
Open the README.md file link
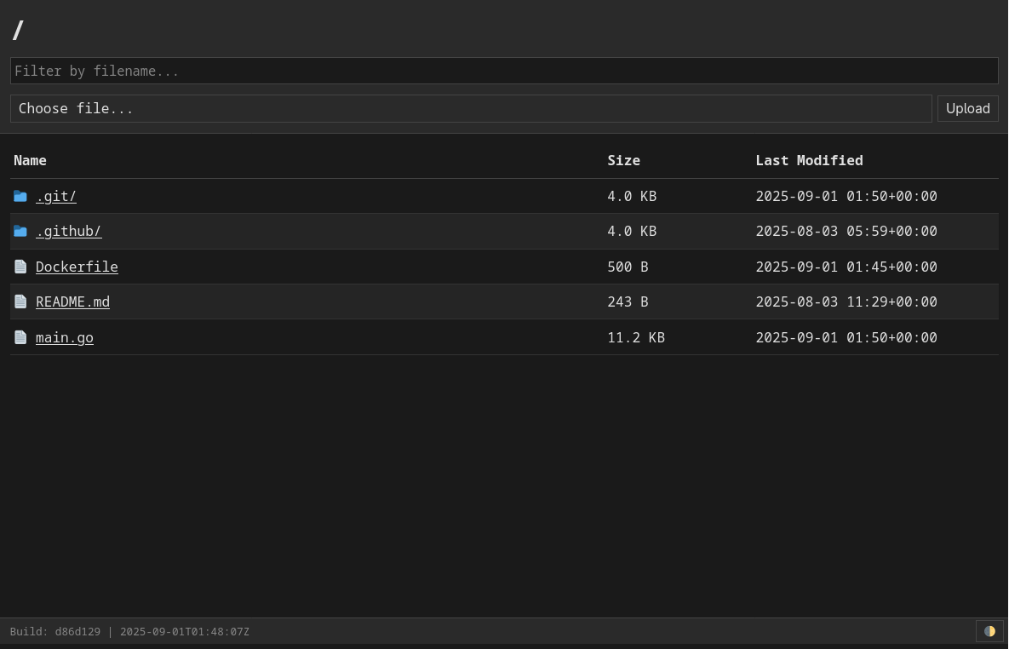[x=72, y=302]
